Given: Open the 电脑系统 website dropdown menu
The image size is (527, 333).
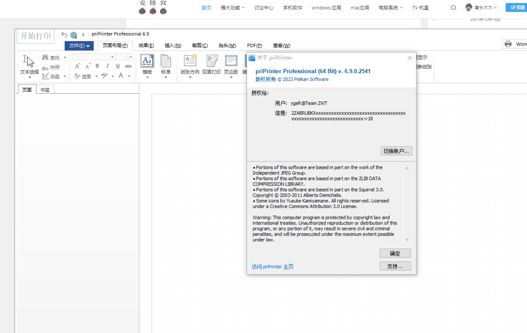Looking at the screenshot, I should tap(390, 8).
